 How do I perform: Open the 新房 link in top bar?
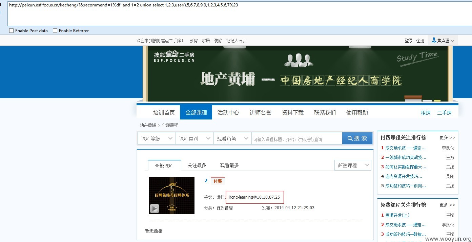point(193,41)
